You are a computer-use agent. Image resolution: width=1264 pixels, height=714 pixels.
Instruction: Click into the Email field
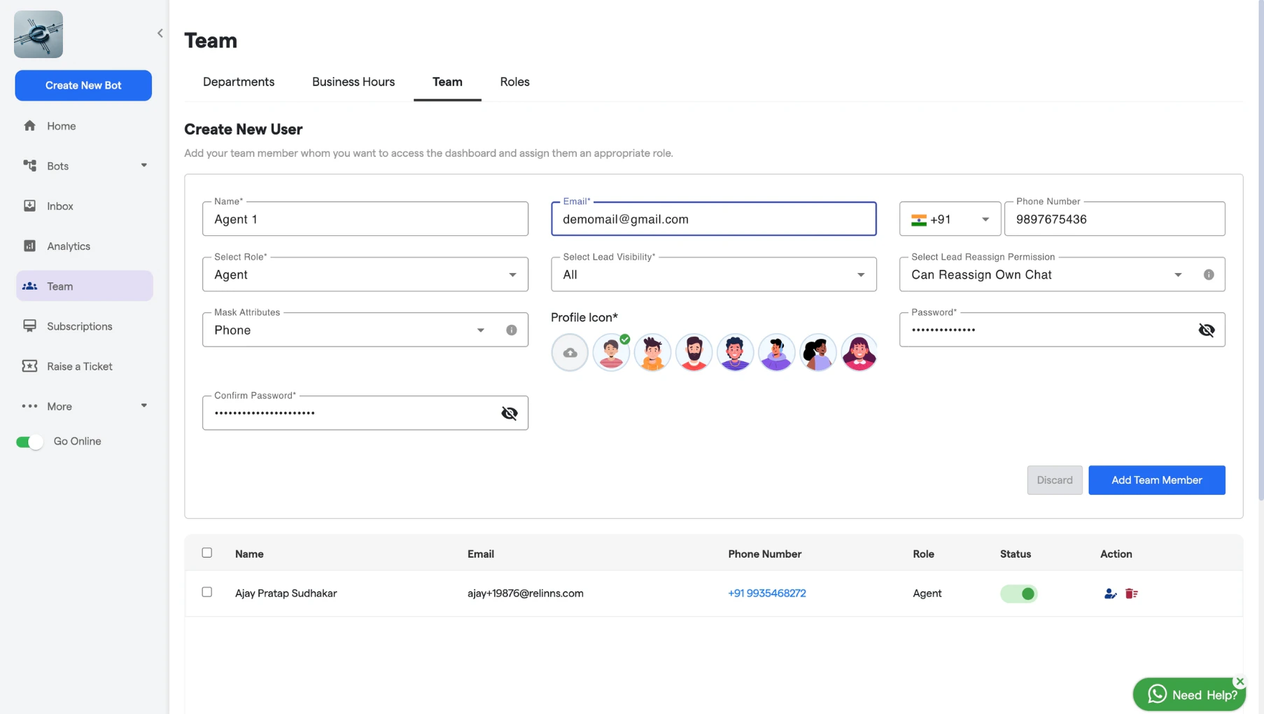coord(714,219)
